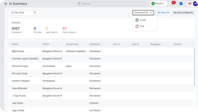Click the Employee column header
The image size is (198, 112).
(x=96, y=44)
